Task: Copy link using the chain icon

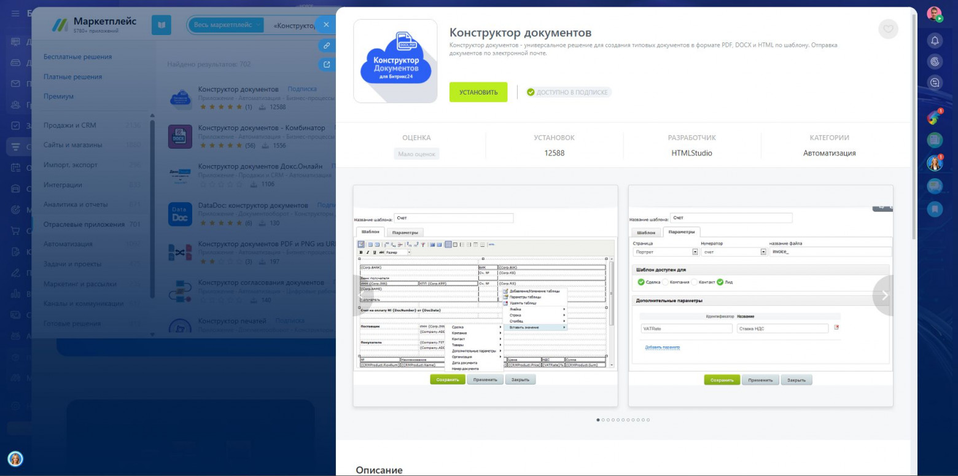Action: point(327,45)
